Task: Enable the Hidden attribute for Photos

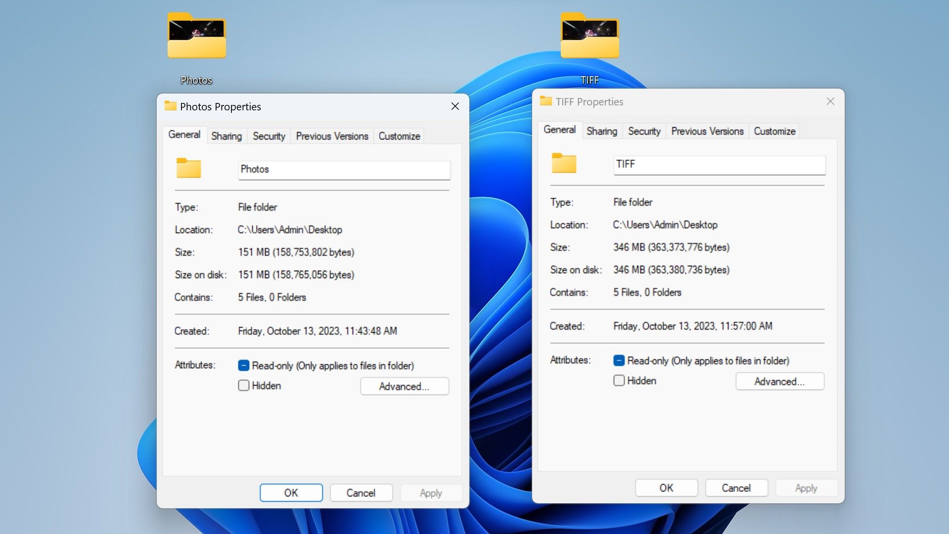Action: [243, 385]
